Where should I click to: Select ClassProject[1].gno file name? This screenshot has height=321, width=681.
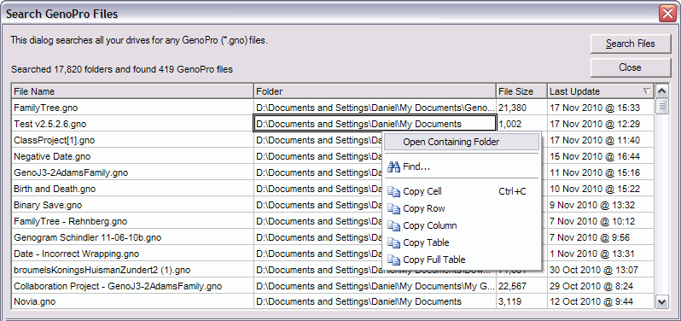(55, 140)
